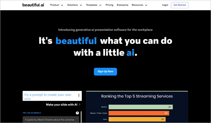The image size is (211, 123).
Task: Click the Sign Up Now button
Action: [105, 71]
